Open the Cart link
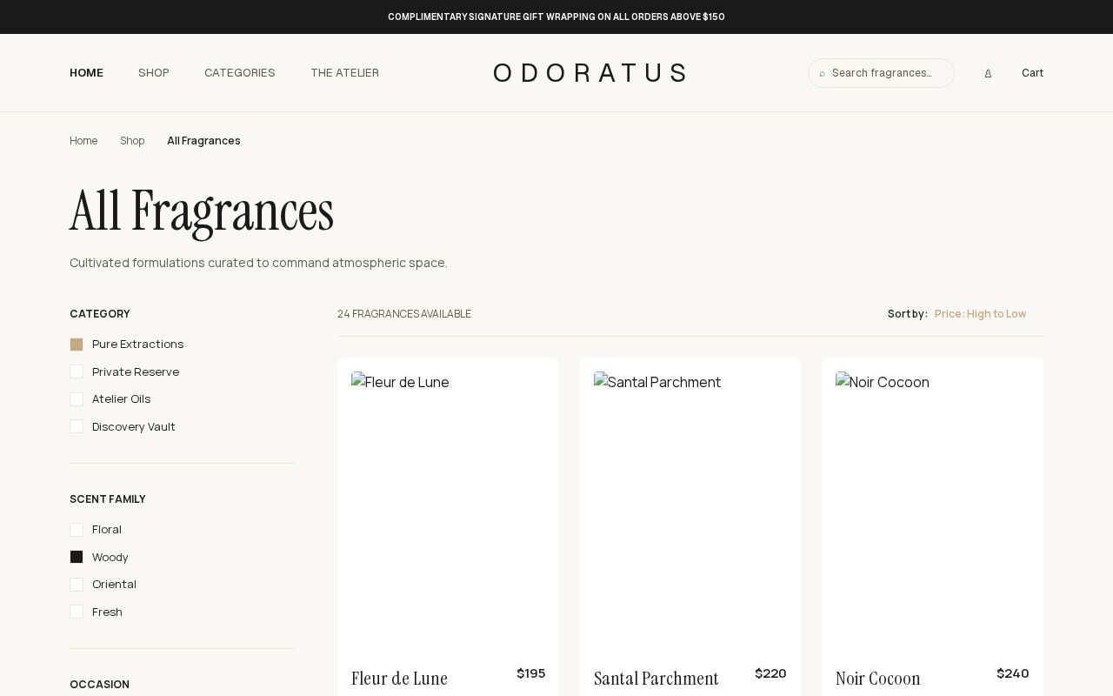Image resolution: width=1113 pixels, height=696 pixels. click(1032, 73)
